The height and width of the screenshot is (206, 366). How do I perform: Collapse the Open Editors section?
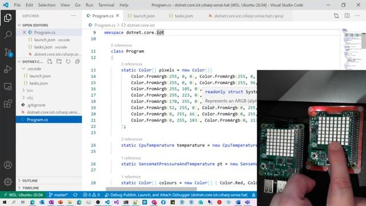pos(19,25)
